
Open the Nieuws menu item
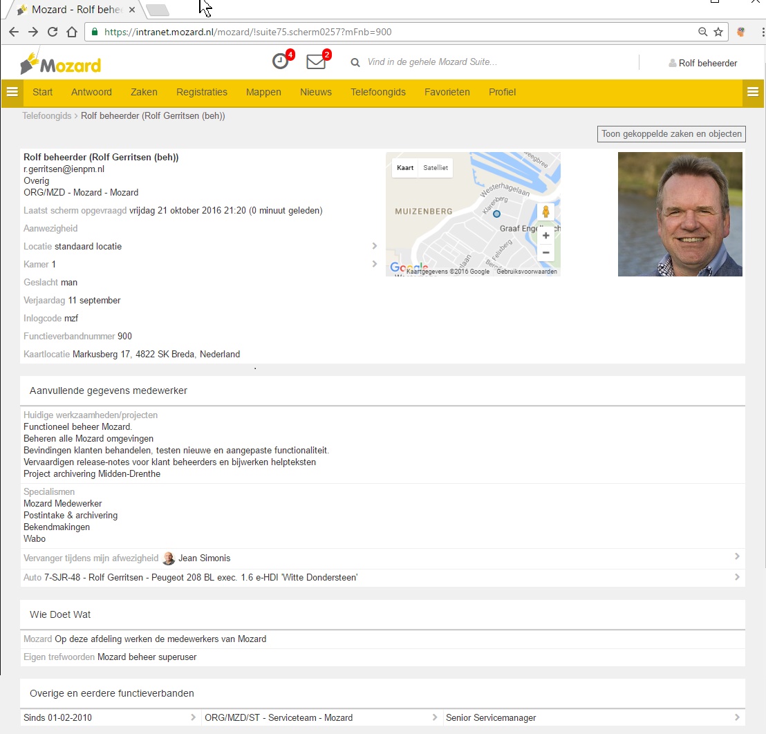tap(315, 92)
